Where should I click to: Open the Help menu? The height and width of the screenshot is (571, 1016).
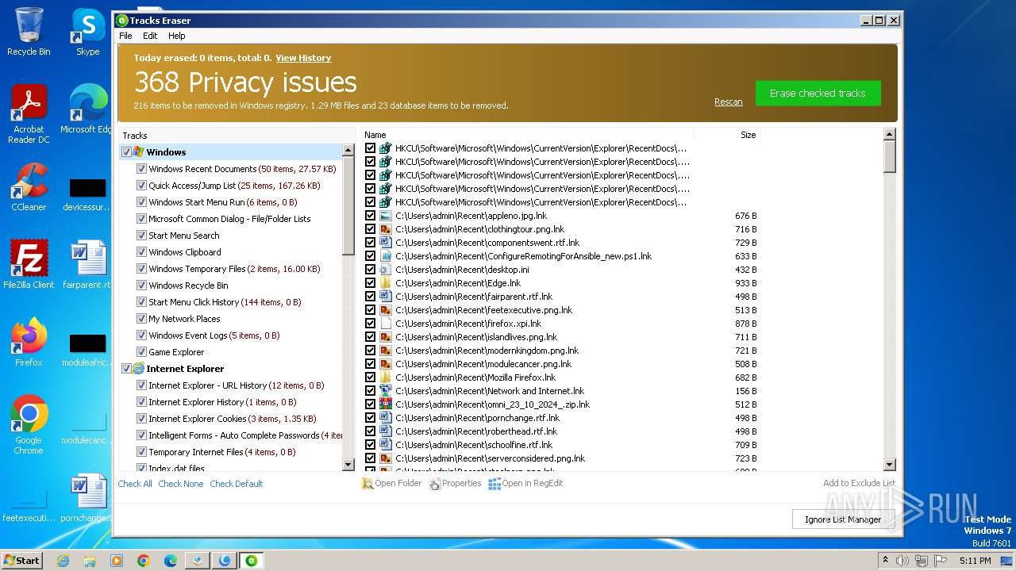tap(176, 36)
